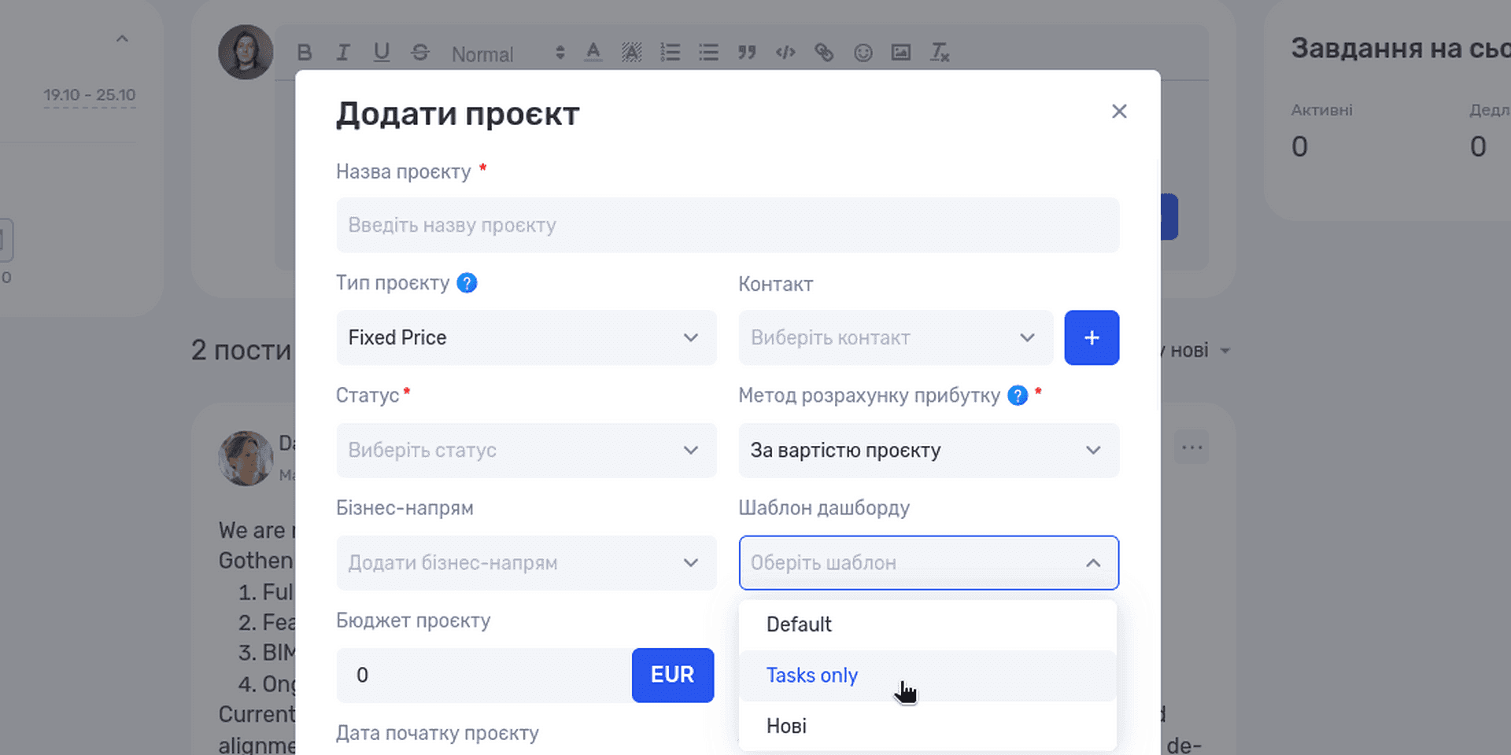
Task: Expand the За вартістю проєкту dropdown
Action: coord(929,450)
